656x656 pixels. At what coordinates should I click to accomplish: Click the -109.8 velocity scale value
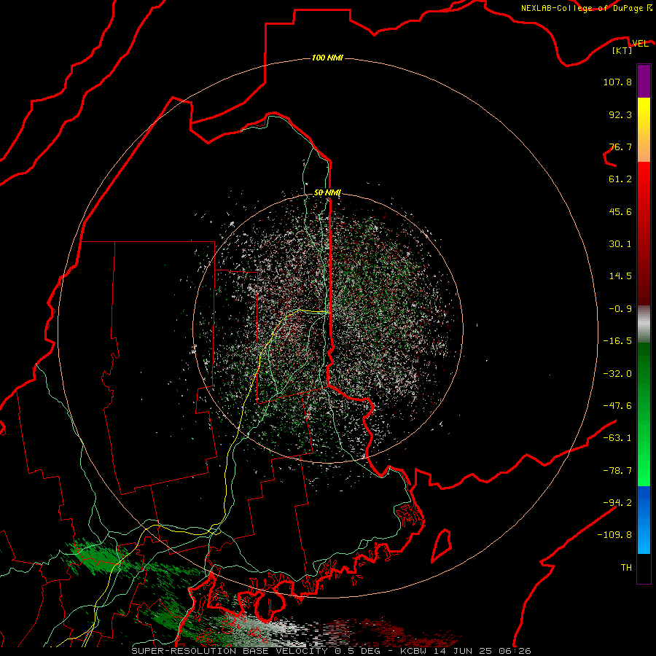click(614, 535)
